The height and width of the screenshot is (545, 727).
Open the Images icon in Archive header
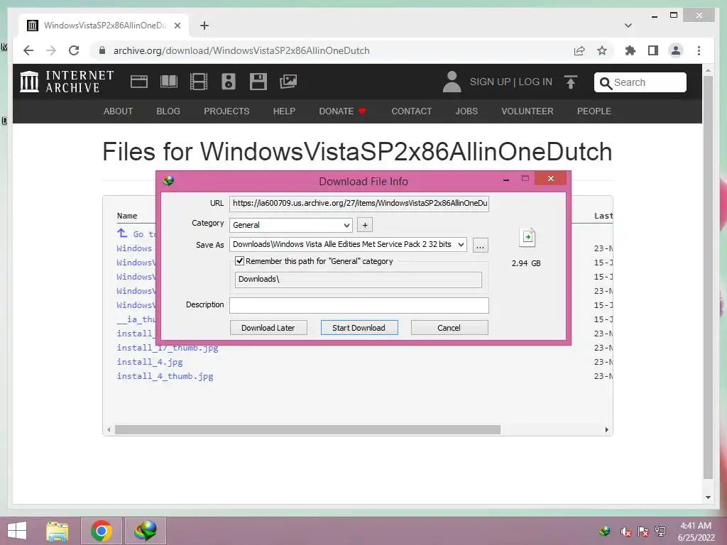tap(288, 82)
